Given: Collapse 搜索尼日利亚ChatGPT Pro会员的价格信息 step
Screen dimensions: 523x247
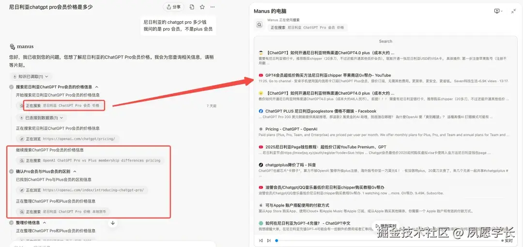Looking at the screenshot, I should pyautogui.click(x=96, y=87).
